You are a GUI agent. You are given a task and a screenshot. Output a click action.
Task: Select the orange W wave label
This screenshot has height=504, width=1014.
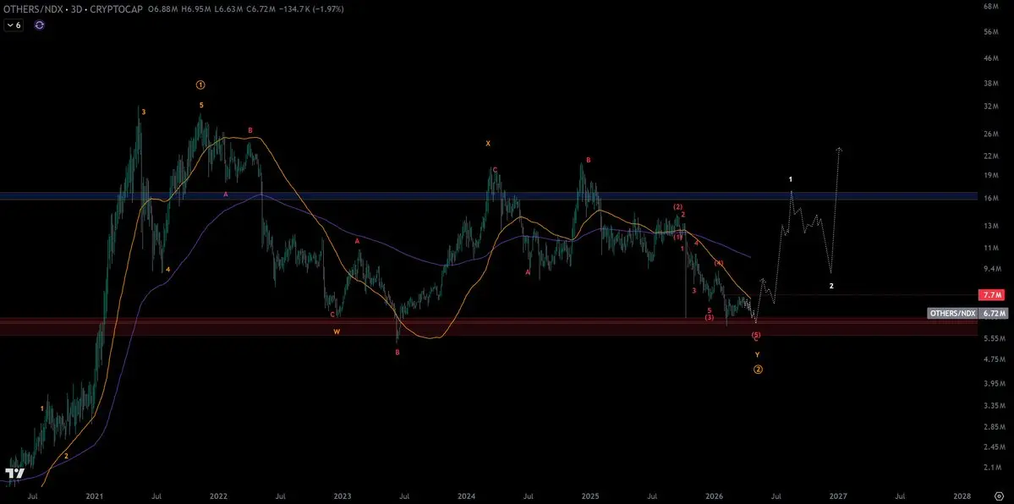(337, 331)
